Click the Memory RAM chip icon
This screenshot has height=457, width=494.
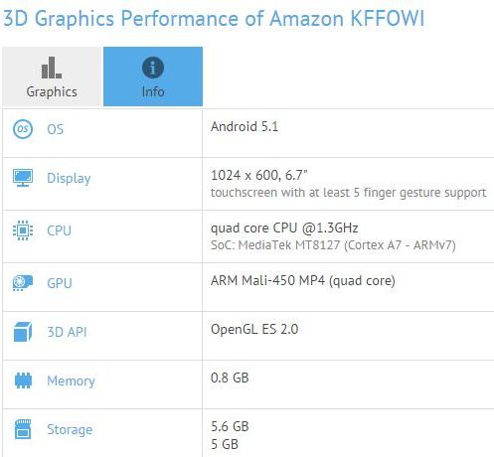click(23, 381)
